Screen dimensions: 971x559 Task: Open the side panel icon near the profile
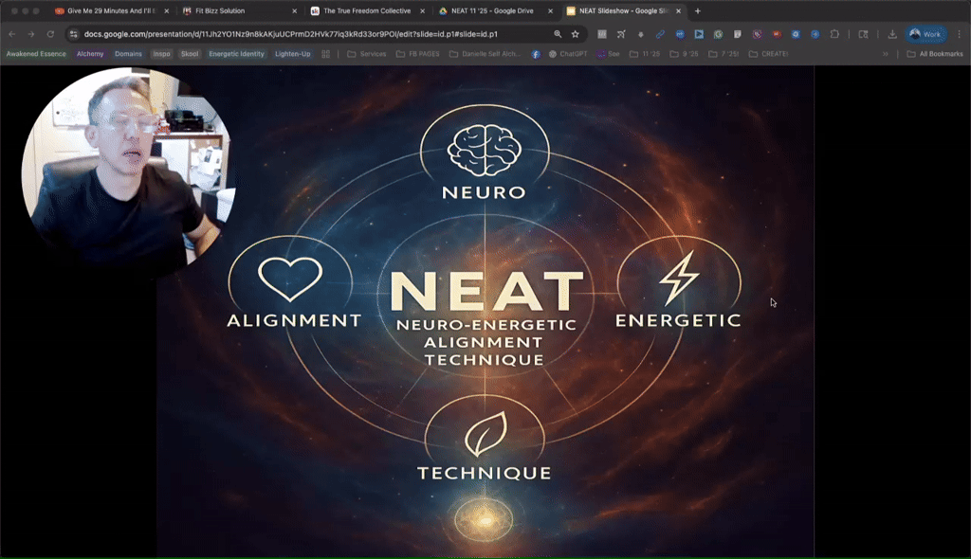[x=864, y=34]
